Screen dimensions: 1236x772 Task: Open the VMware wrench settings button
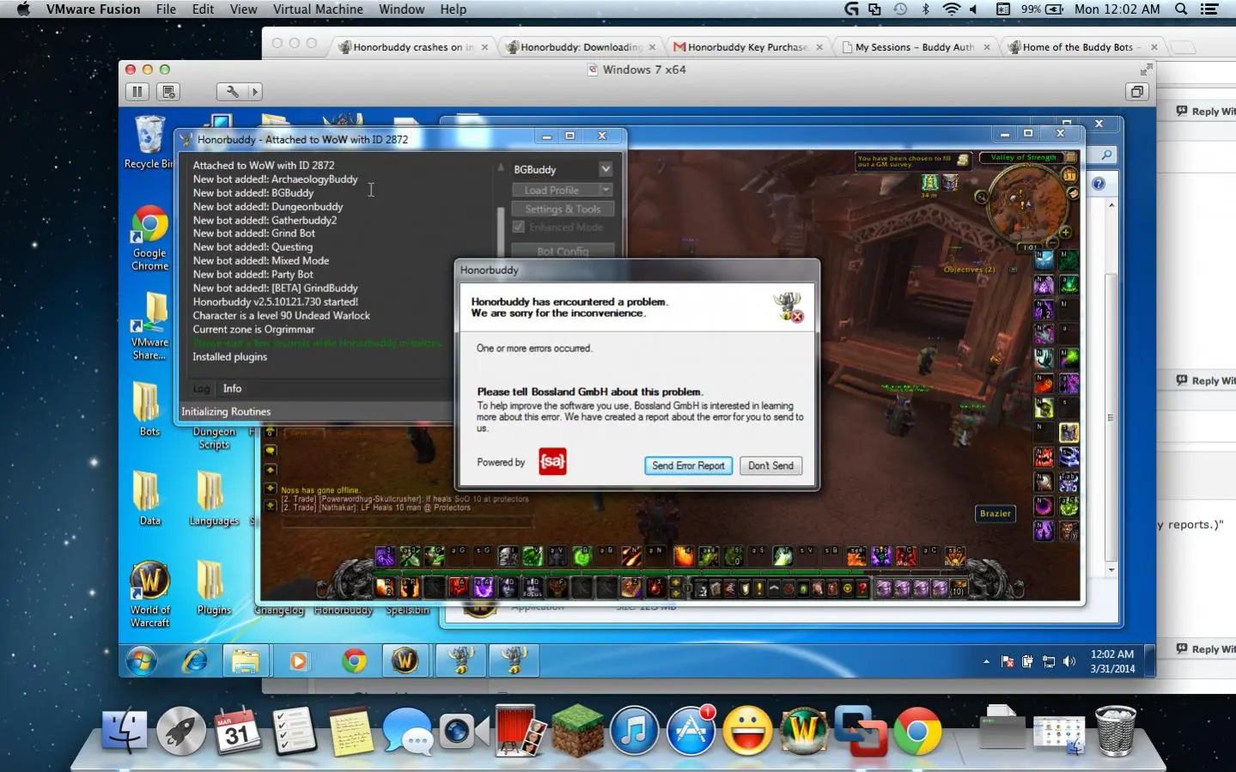pyautogui.click(x=232, y=91)
